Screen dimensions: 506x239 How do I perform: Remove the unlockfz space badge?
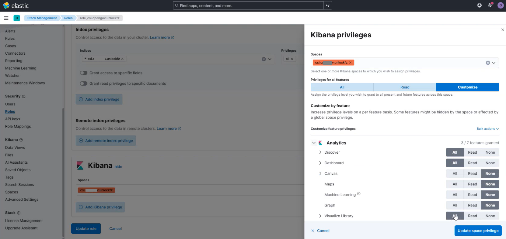(x=350, y=63)
